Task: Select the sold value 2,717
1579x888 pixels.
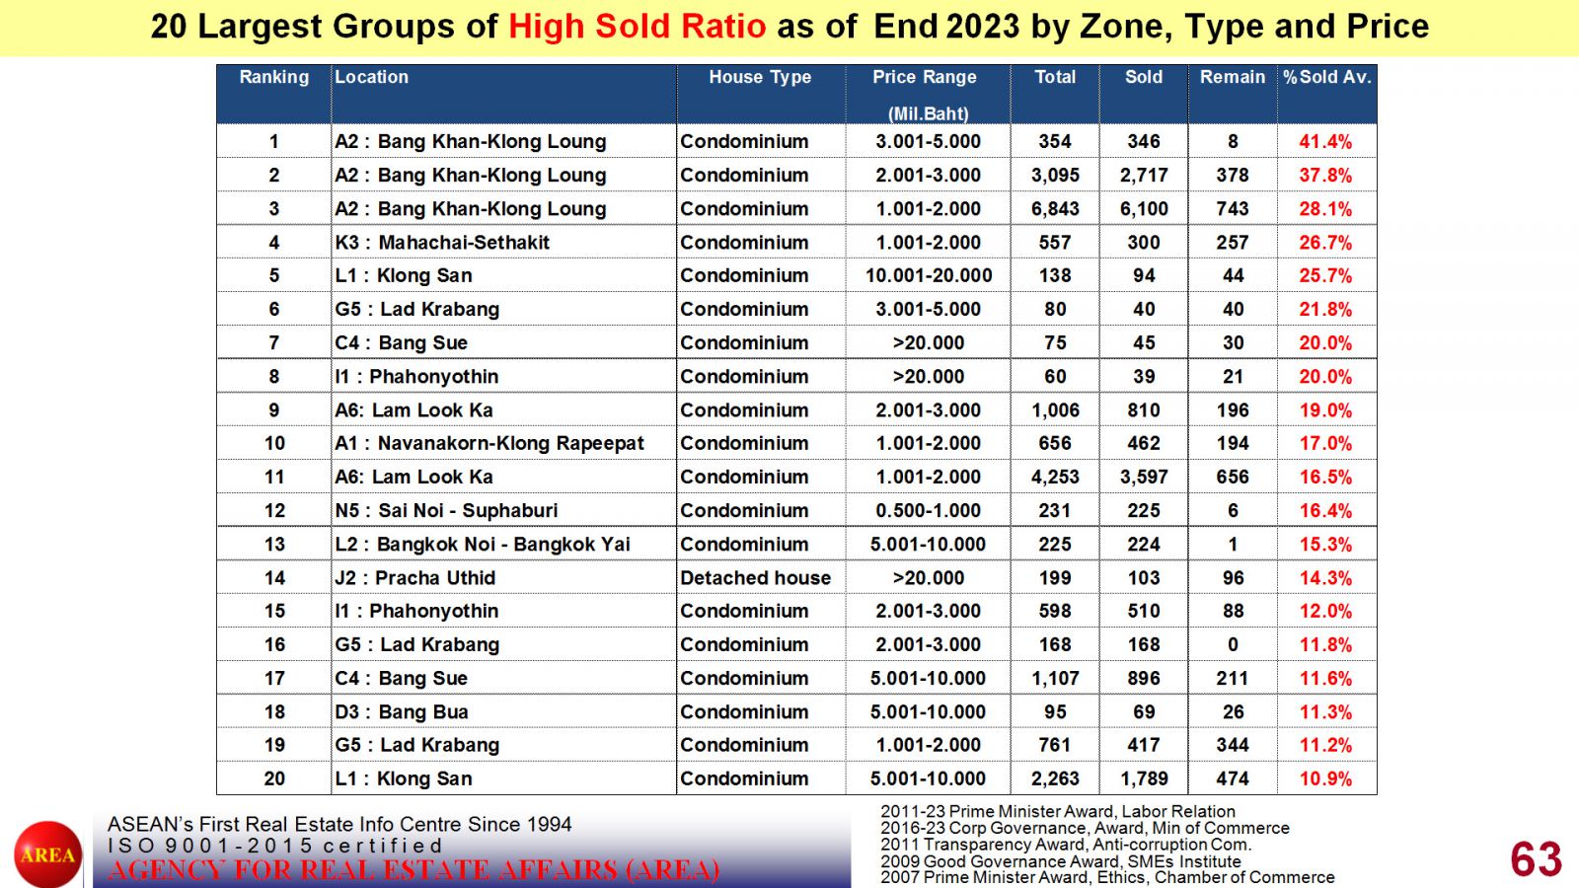Action: (1144, 175)
